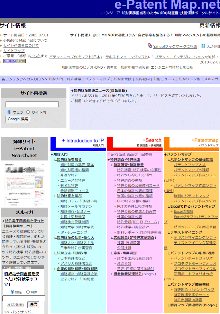Open the 読者登録規約 link

click(x=16, y=305)
